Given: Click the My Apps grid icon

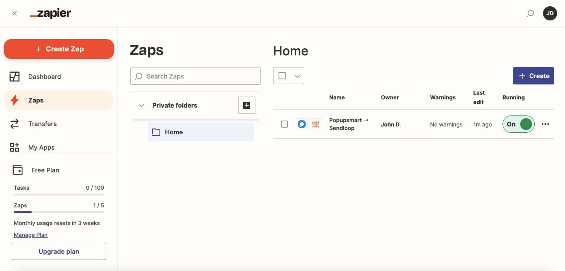Looking at the screenshot, I should 15,147.
